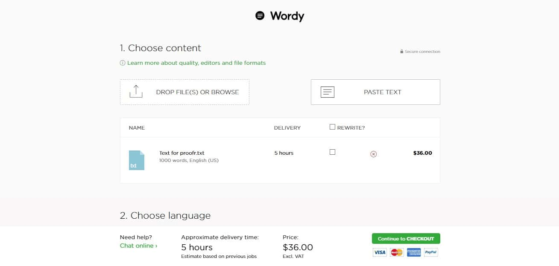Click the paste text document icon

point(328,92)
